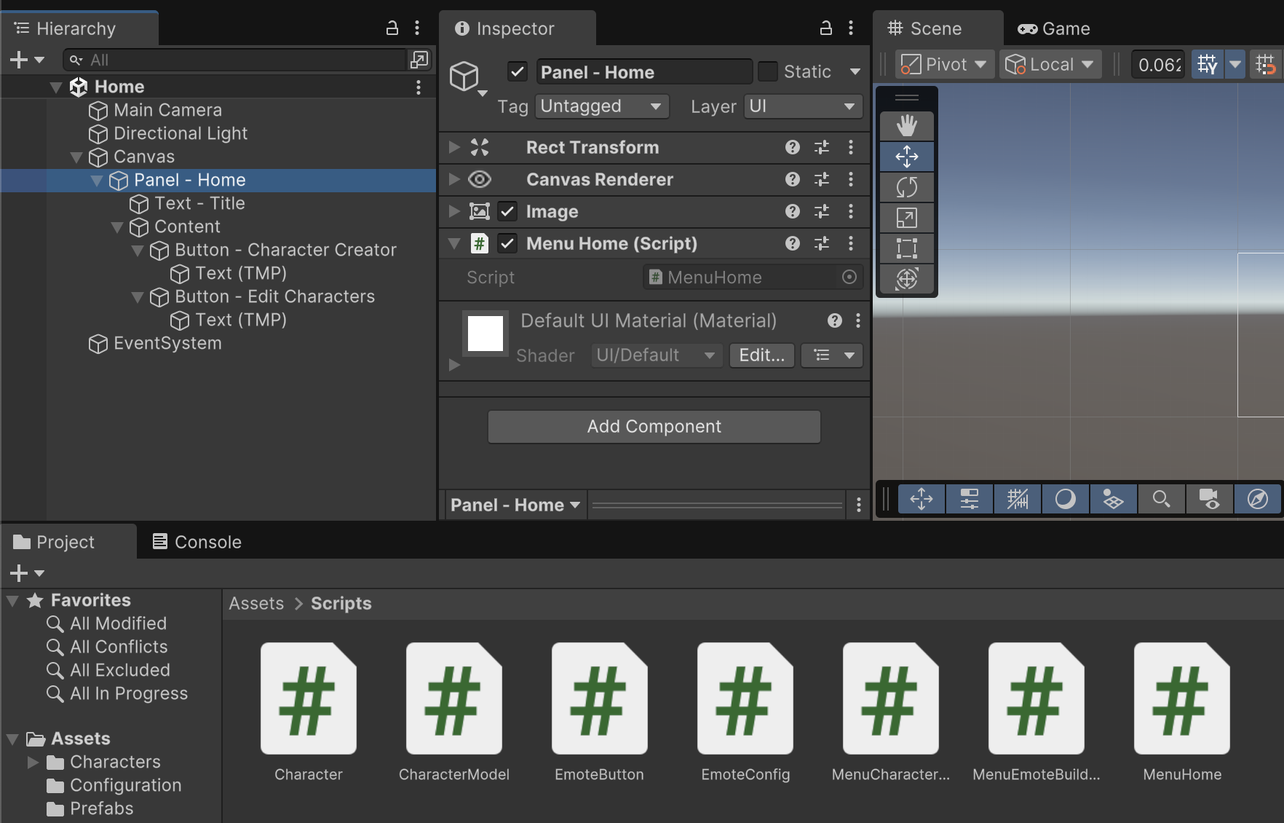Select the Rect tool in Scene
The width and height of the screenshot is (1284, 823).
point(906,248)
